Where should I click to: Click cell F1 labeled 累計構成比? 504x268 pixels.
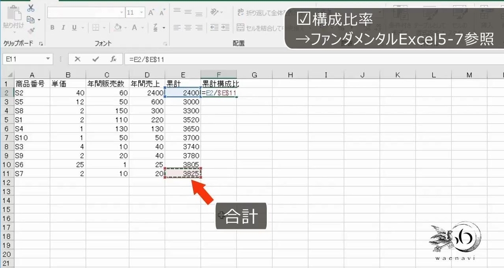(219, 84)
